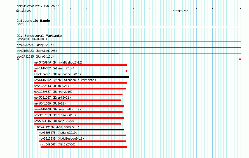Select the black bar under nsv3249566
The image size is (249, 158).
(x=81, y=130)
